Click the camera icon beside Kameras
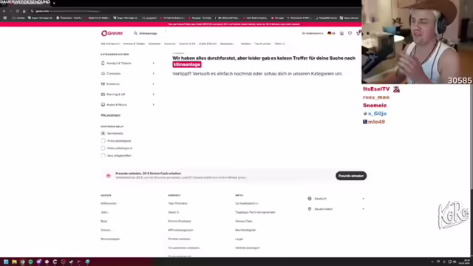Viewport: 473px width, 266px height. click(103, 83)
